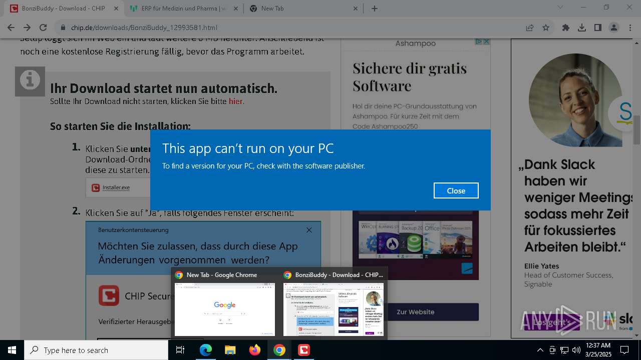Viewport: 641px width, 360px height.
Task: Open File Explorer from taskbar
Action: (230, 350)
